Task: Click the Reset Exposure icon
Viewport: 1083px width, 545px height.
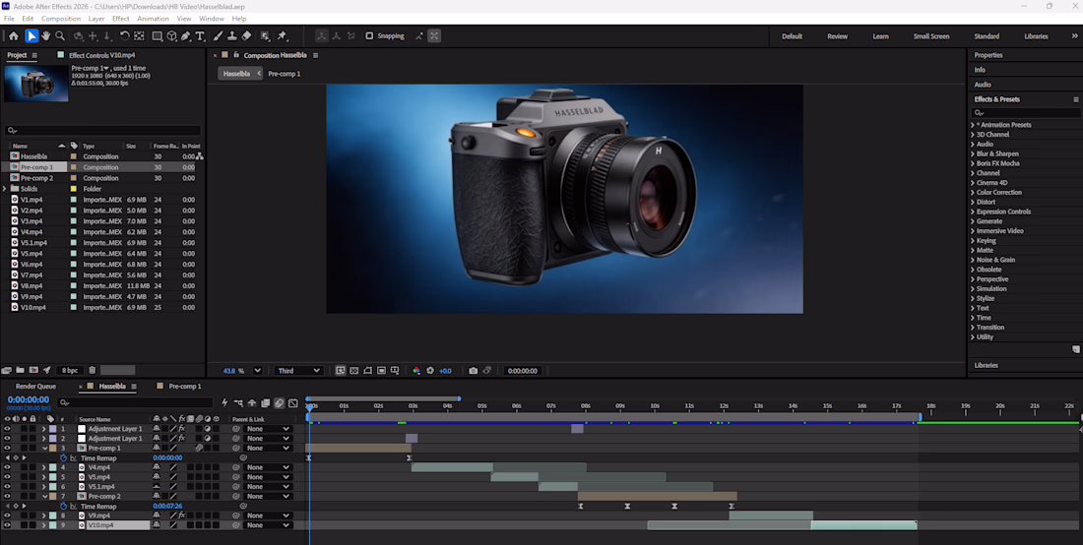Action: pos(430,371)
